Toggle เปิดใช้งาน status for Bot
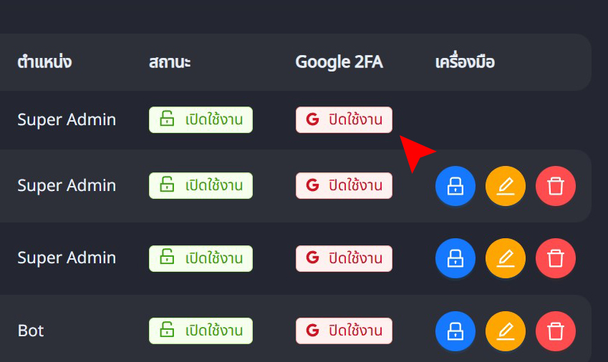This screenshot has height=362, width=608. 201,331
